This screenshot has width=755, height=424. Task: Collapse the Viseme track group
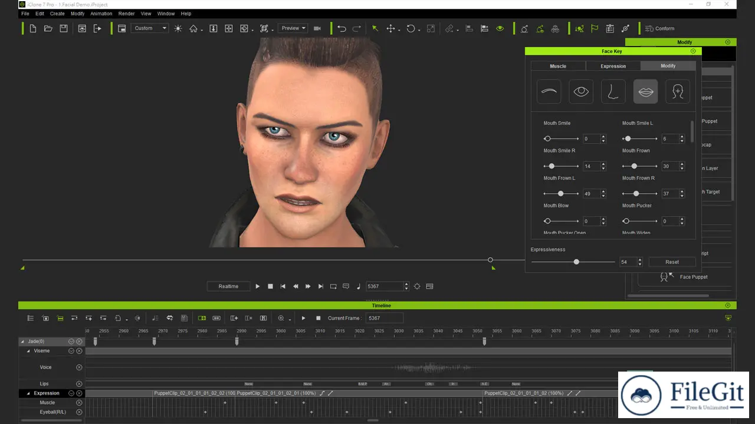pos(28,351)
